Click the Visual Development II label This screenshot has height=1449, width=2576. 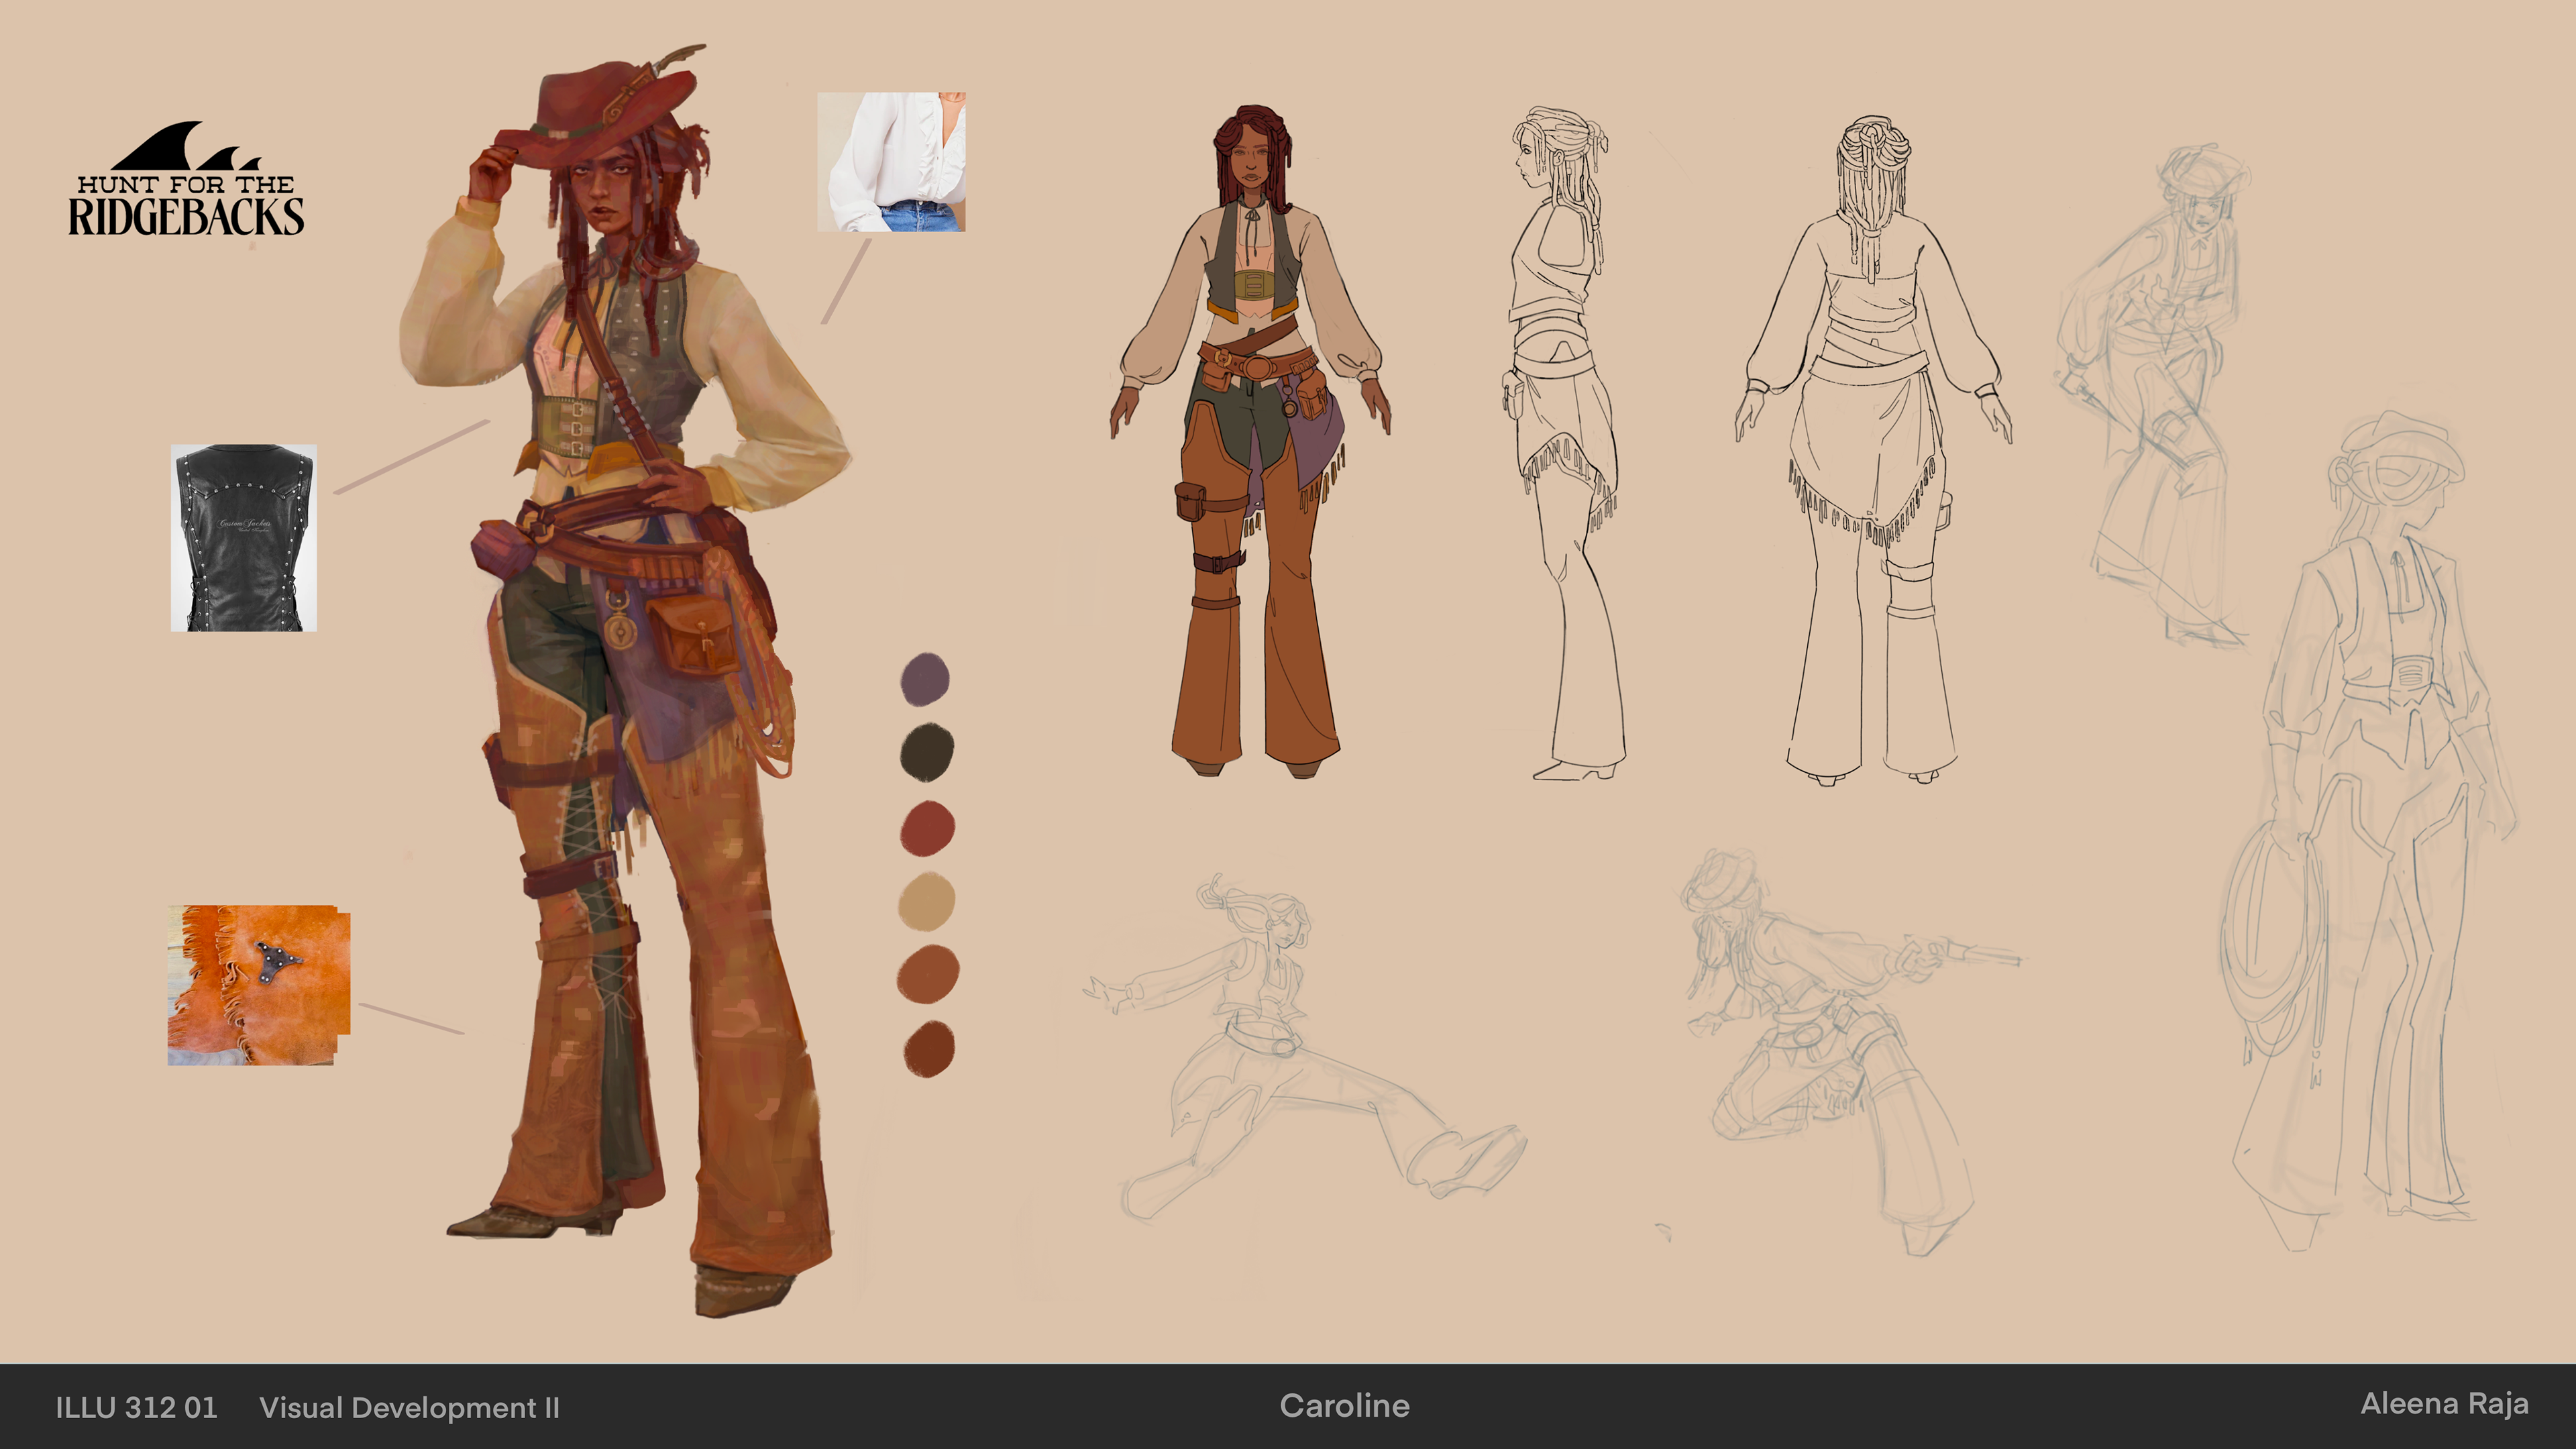click(x=409, y=1408)
